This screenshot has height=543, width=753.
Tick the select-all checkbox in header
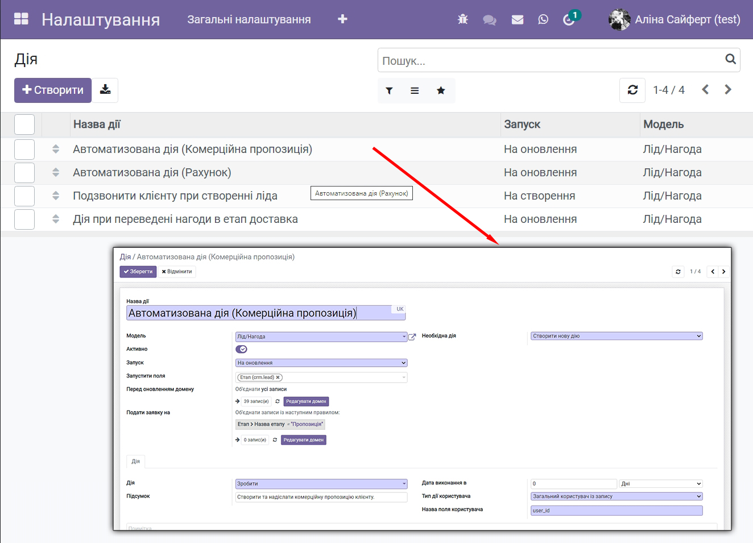coord(24,125)
